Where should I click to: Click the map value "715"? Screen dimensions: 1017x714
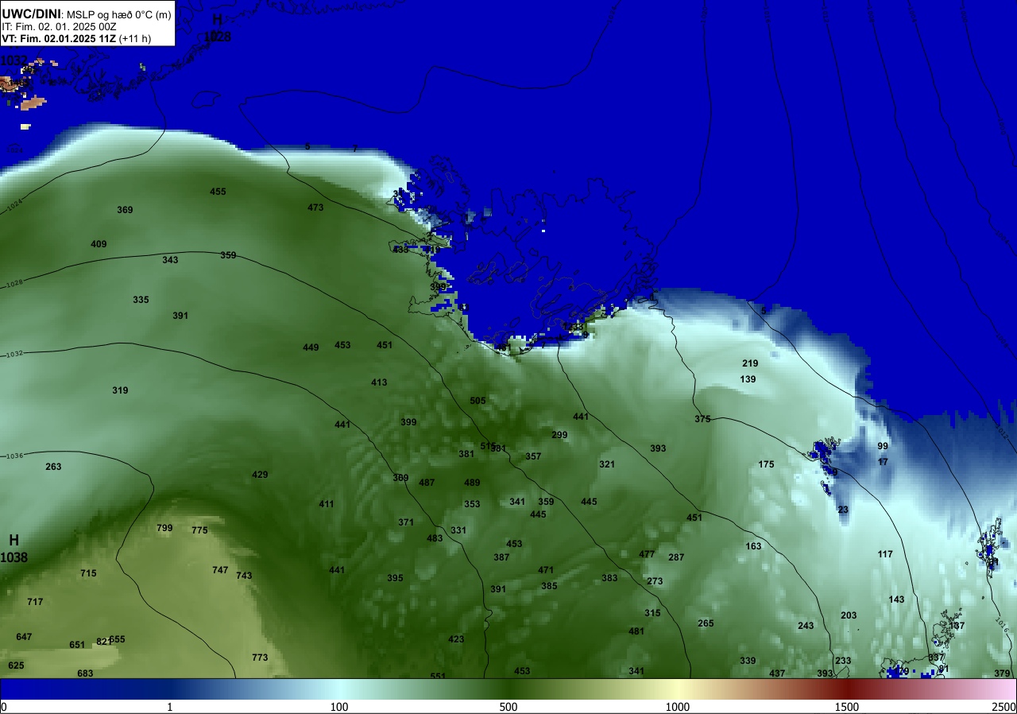(x=88, y=573)
